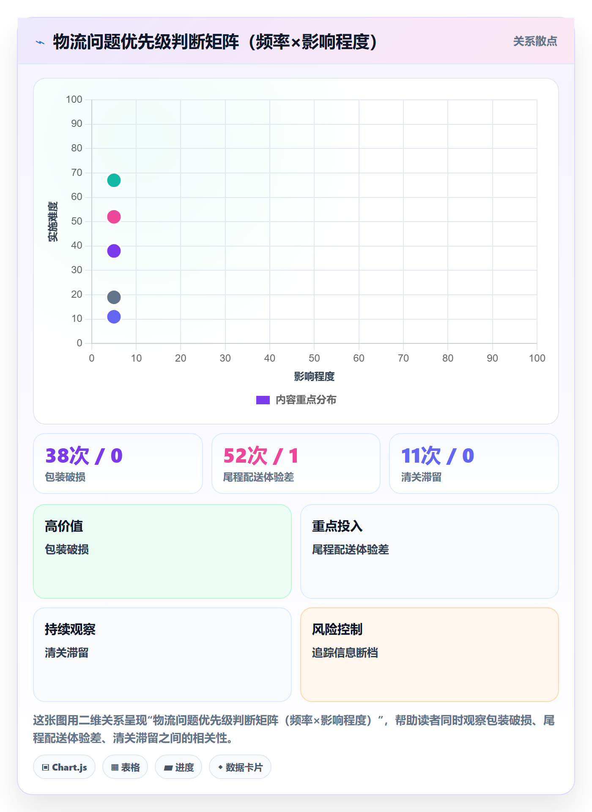
Task: Click the 表格 tag chip
Action: (x=125, y=767)
